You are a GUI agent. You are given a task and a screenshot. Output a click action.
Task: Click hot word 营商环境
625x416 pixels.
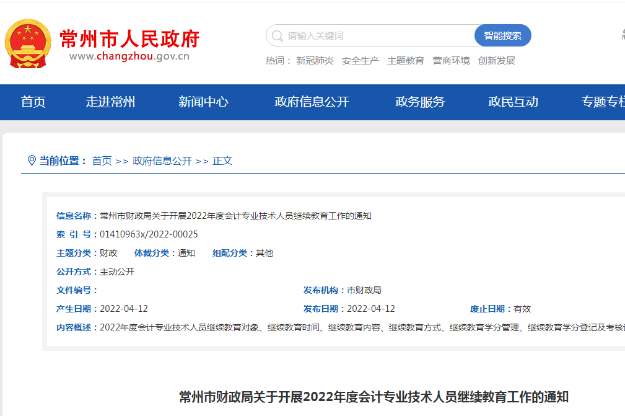click(x=451, y=61)
